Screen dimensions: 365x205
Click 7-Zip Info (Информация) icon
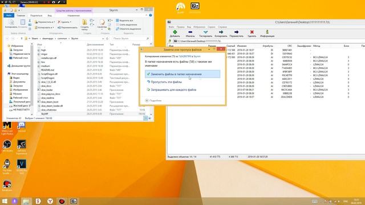tap(267, 32)
